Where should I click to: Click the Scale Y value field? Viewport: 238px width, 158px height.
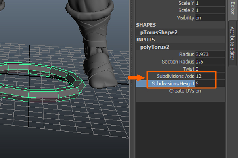pos(210,3)
